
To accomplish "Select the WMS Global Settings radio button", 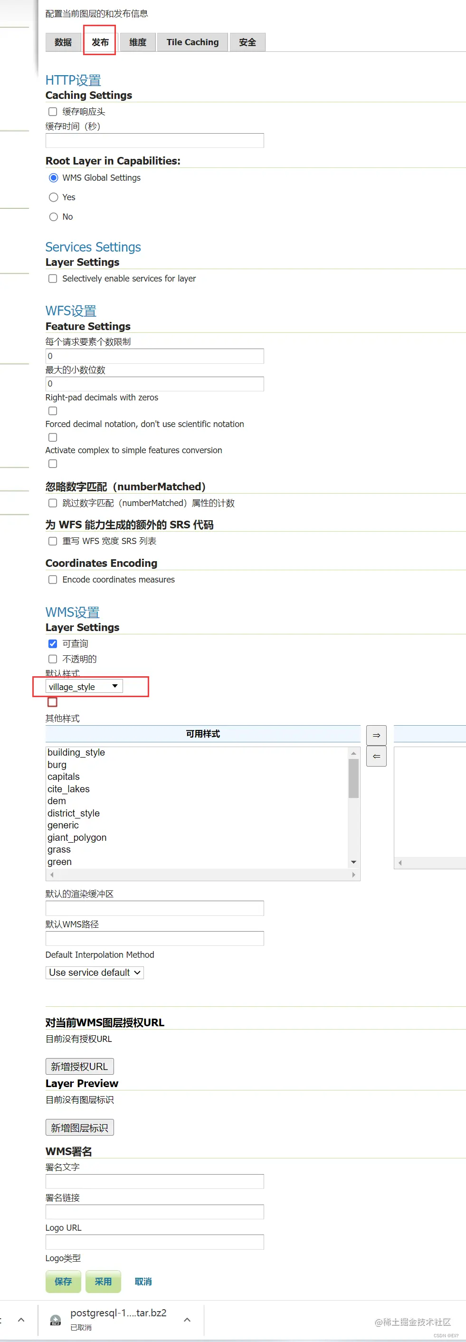I will click(x=53, y=178).
